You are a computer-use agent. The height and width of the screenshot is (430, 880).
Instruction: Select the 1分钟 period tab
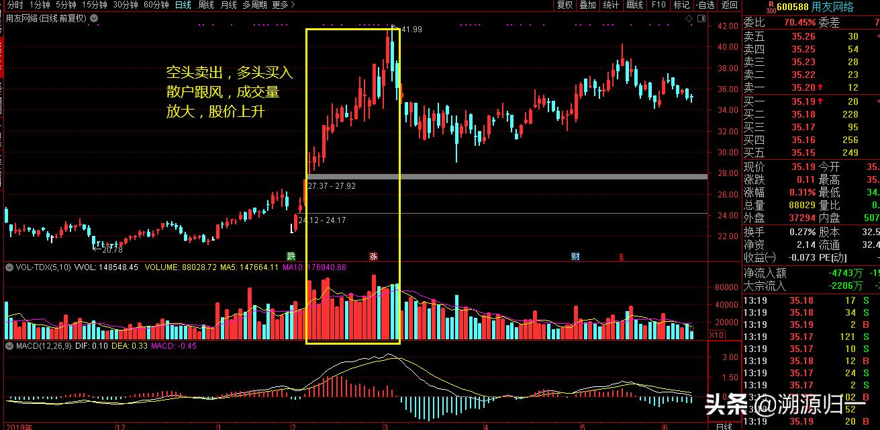tap(40, 5)
